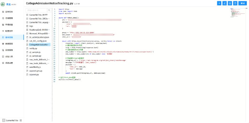Image resolution: width=249 pixels, height=123 pixels.
Task: Open 定时任务 in the sidebar
Action: [12, 12]
